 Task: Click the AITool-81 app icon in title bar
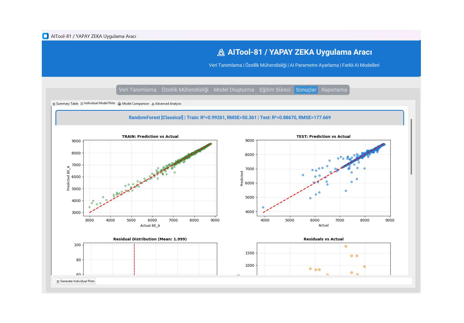coord(45,36)
